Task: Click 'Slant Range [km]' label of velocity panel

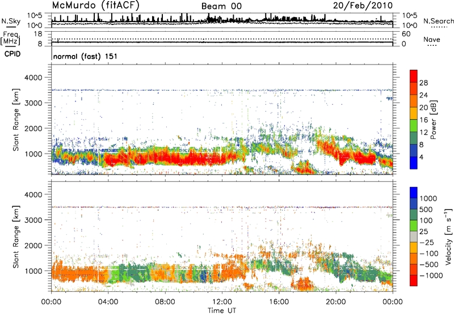Action: (x=16, y=236)
